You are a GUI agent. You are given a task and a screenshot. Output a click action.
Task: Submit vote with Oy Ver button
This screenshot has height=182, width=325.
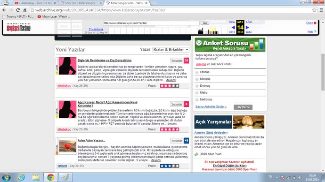click(243, 107)
